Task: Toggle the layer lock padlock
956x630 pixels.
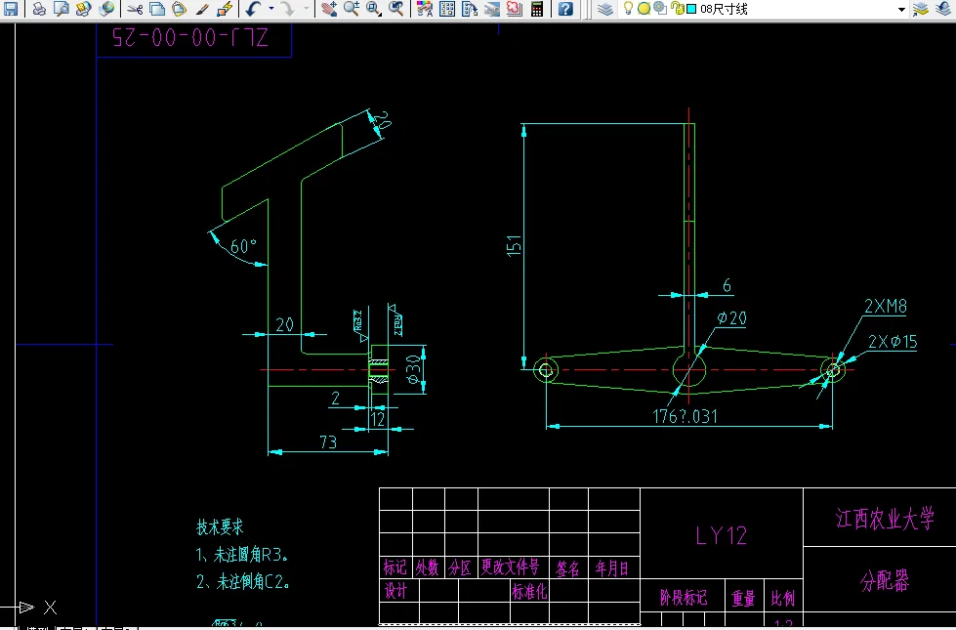Action: pyautogui.click(x=678, y=8)
